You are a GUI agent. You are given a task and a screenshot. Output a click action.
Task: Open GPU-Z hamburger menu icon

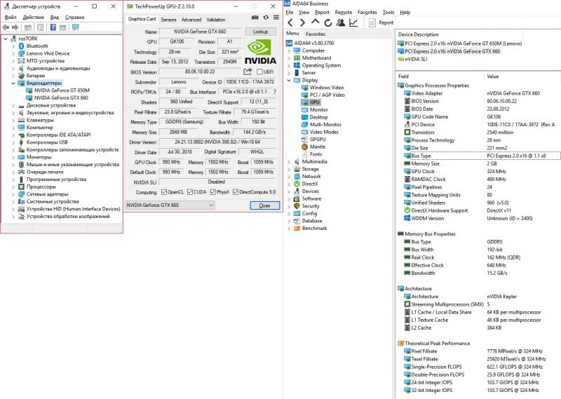pyautogui.click(x=276, y=18)
